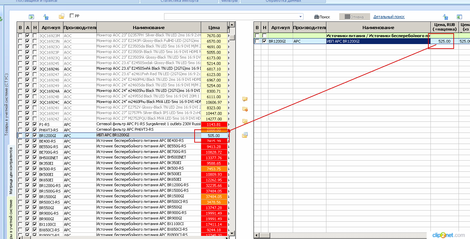Screen dimensions: 470x239
Task: Select article cell 3QC16924C
Action: click(51, 102)
